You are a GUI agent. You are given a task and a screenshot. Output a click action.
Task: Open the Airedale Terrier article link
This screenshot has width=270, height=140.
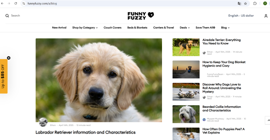click(x=221, y=42)
